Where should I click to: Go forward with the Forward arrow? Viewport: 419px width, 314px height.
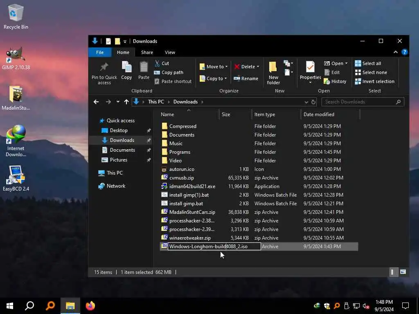[x=108, y=102]
